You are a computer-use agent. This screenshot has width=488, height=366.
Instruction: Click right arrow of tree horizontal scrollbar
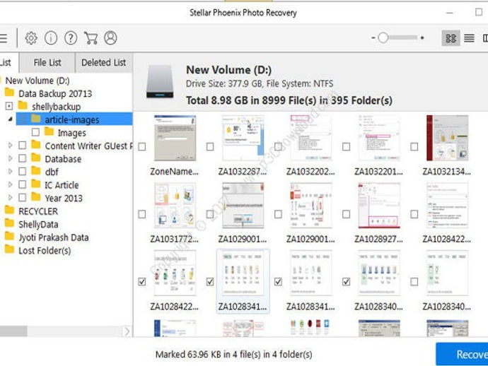point(127,331)
